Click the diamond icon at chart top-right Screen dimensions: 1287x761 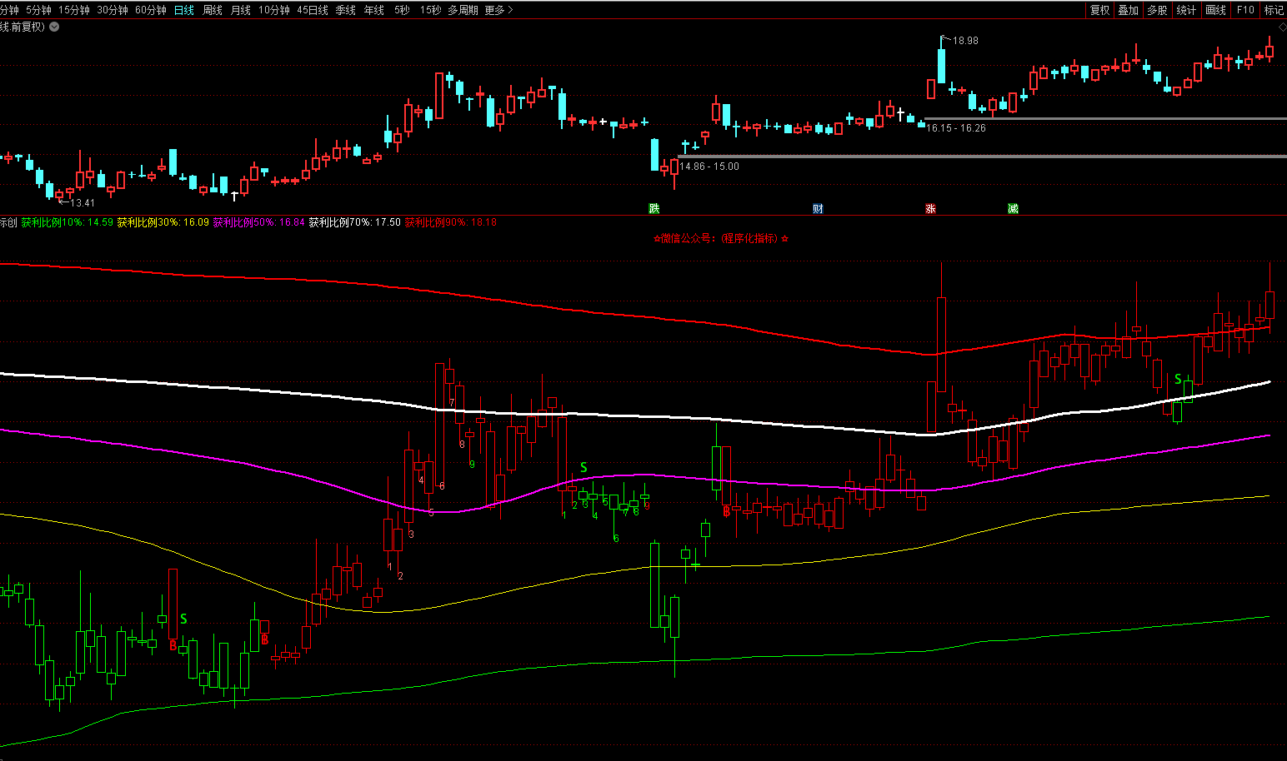(x=1282, y=27)
